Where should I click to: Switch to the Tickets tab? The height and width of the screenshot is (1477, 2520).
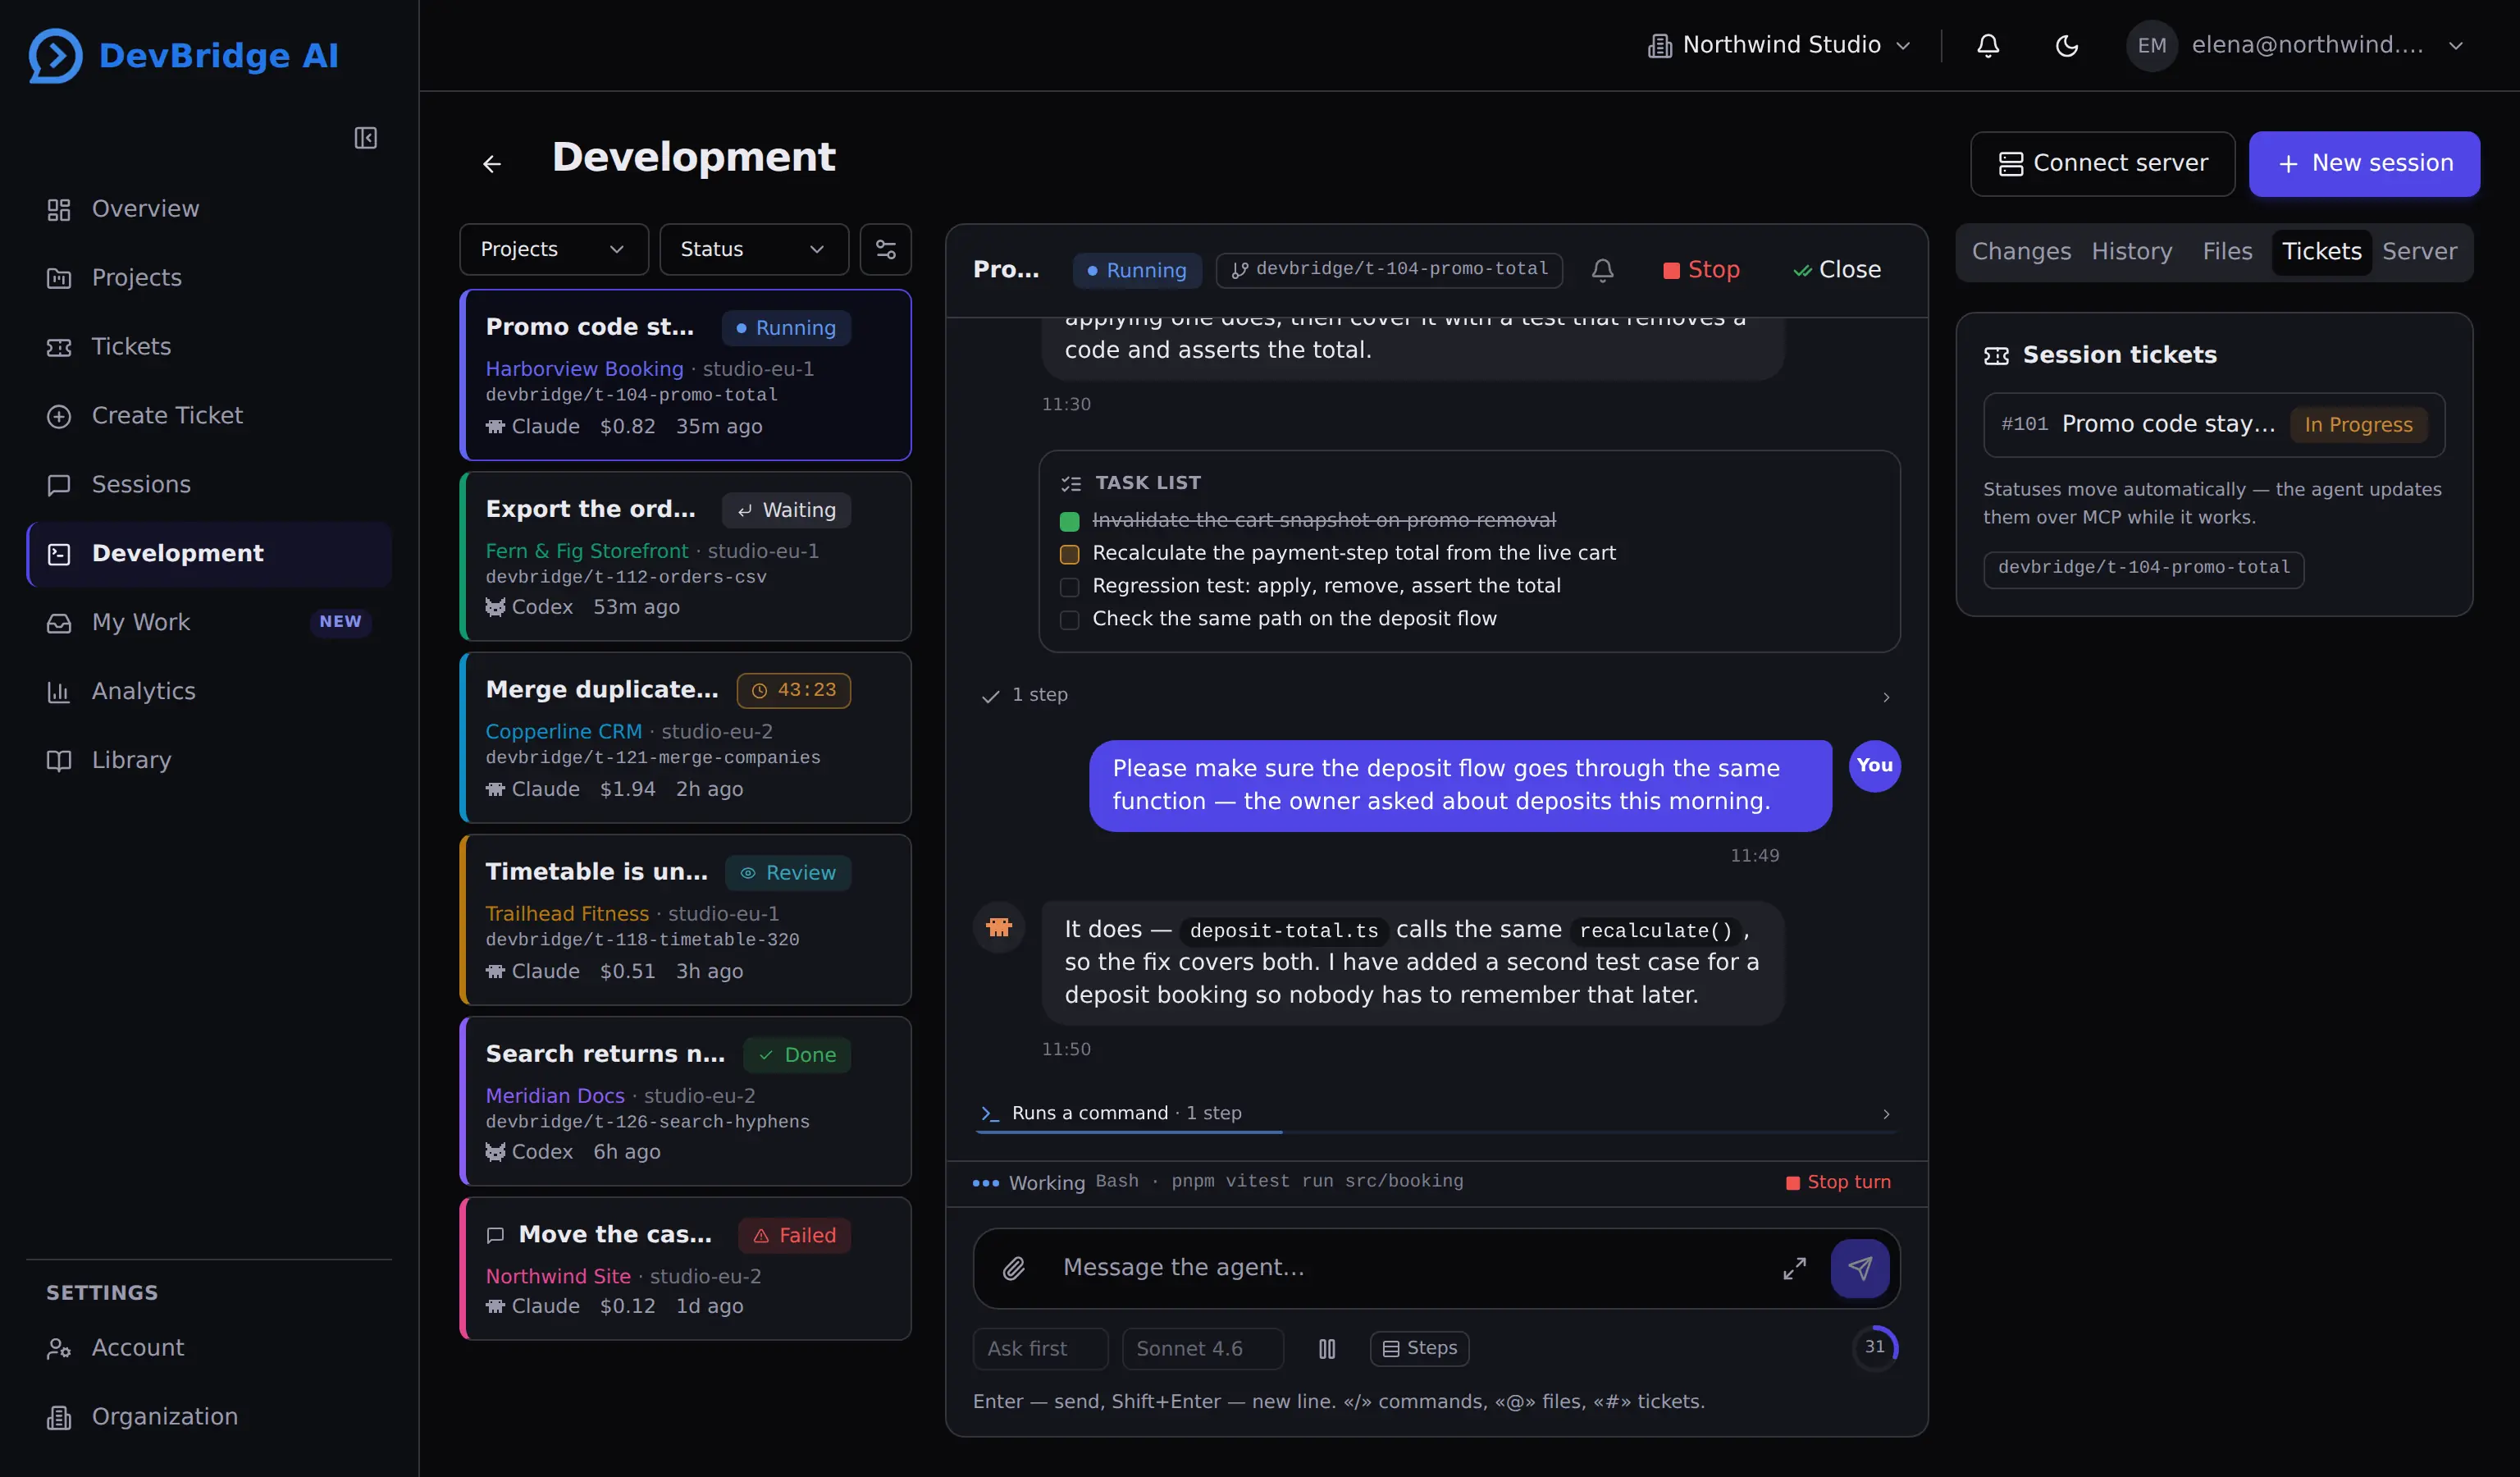pyautogui.click(x=2321, y=252)
